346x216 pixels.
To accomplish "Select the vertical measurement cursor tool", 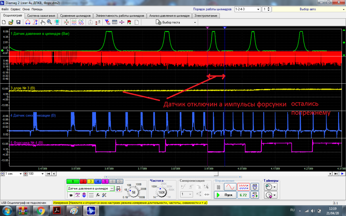I will tap(35, 22).
